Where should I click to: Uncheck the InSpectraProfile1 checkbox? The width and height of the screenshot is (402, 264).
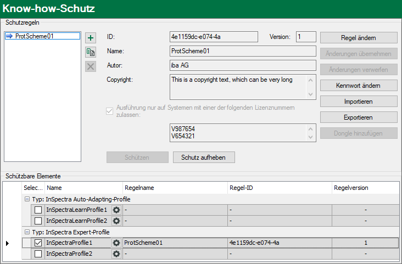[38, 243]
